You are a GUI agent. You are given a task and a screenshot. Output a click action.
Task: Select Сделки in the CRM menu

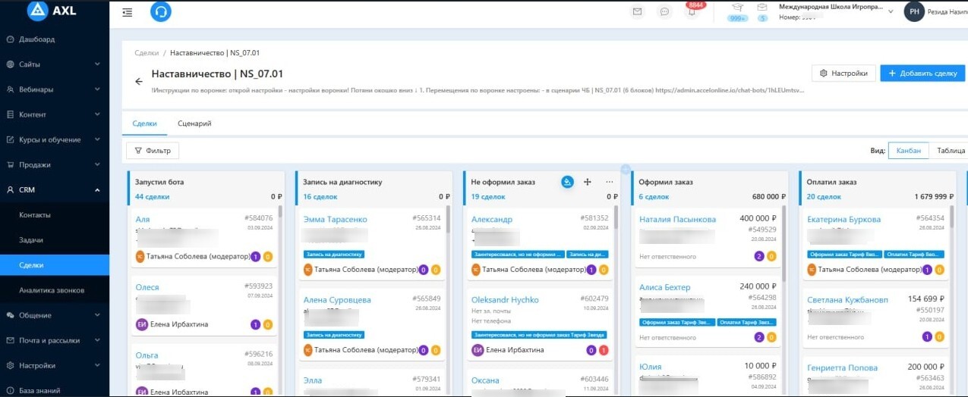tap(55, 265)
